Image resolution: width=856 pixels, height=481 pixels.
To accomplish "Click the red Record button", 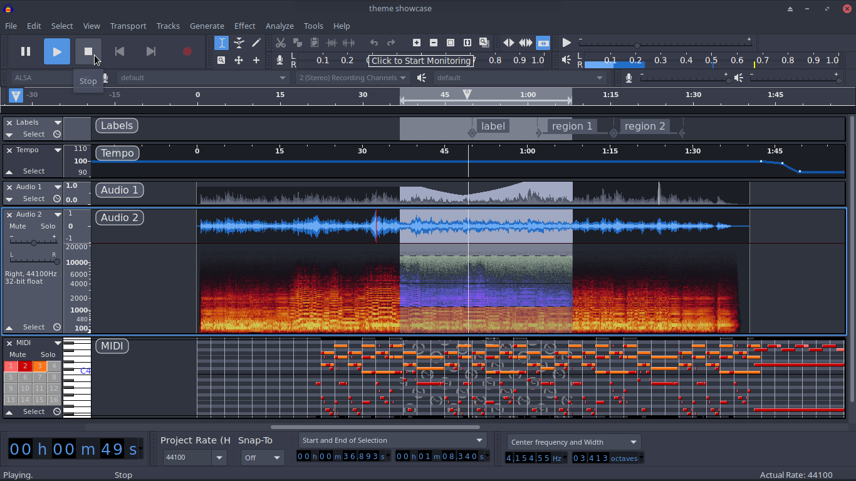I will click(187, 51).
